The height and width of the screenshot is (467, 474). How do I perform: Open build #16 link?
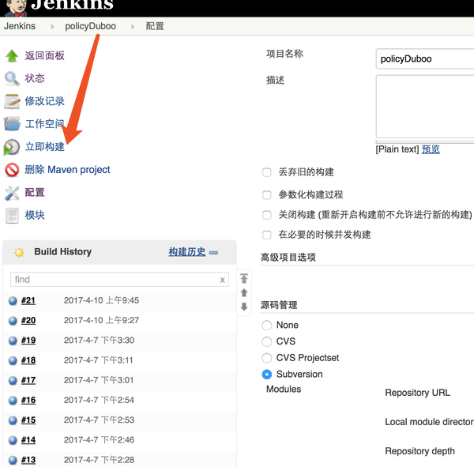coord(28,401)
